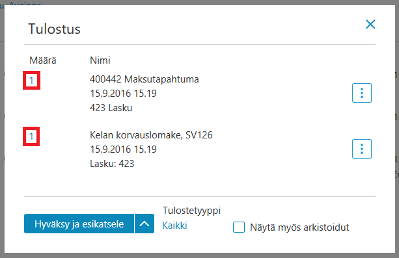Click the date under 400442 Maksutapahtuma
Image resolution: width=399 pixels, height=258 pixels.
[123, 94]
